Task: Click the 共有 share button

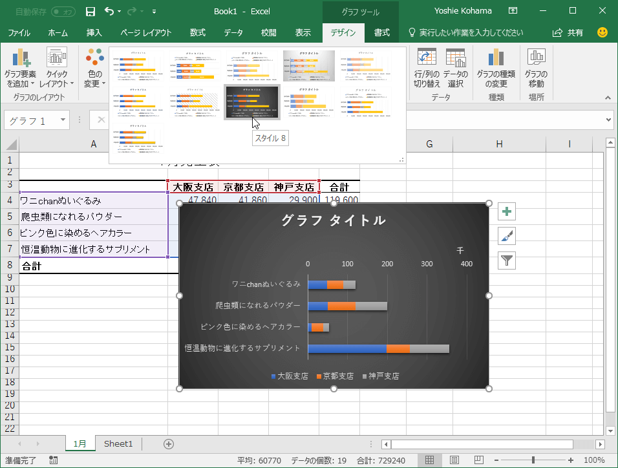Action: coord(568,32)
